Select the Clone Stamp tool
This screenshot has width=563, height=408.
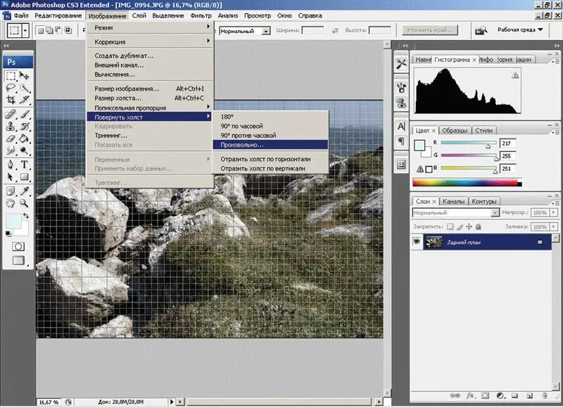(11, 127)
